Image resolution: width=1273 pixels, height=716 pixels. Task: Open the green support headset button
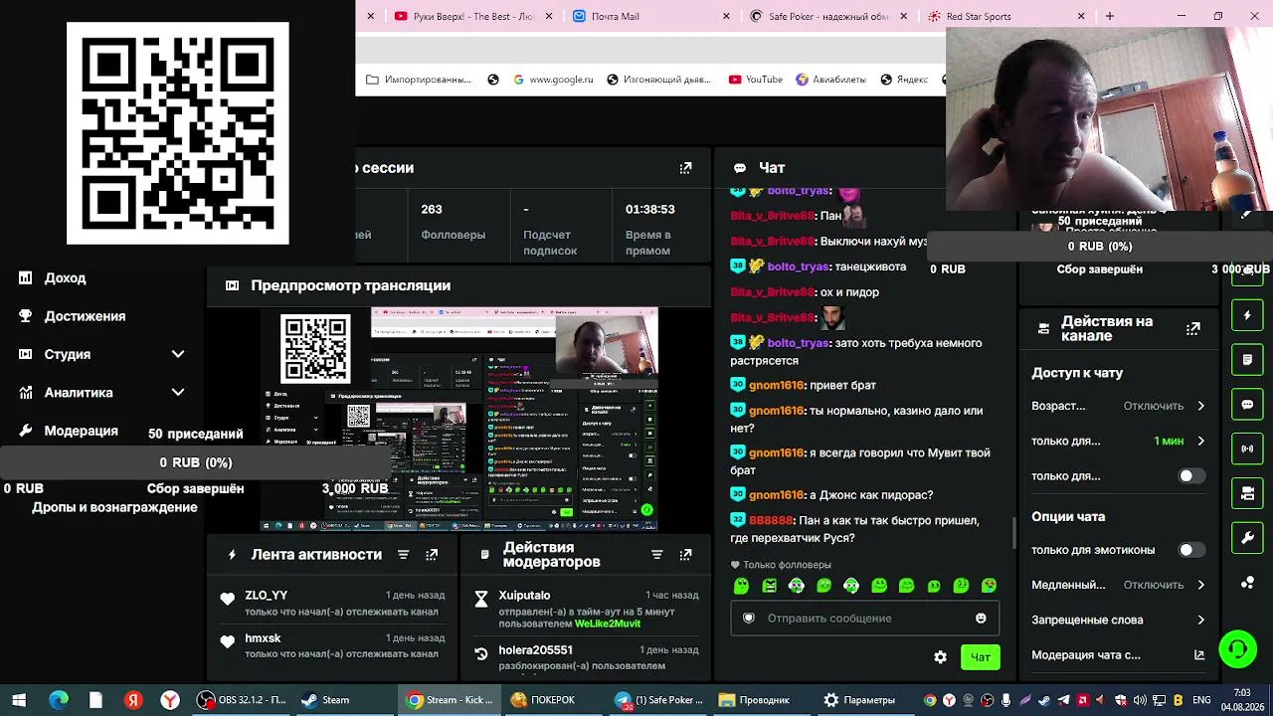pos(1237,649)
